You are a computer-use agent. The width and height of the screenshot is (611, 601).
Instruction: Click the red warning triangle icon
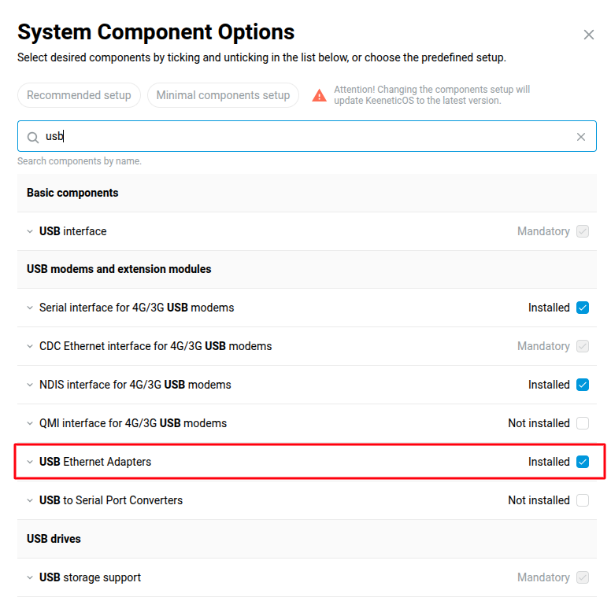click(x=319, y=95)
